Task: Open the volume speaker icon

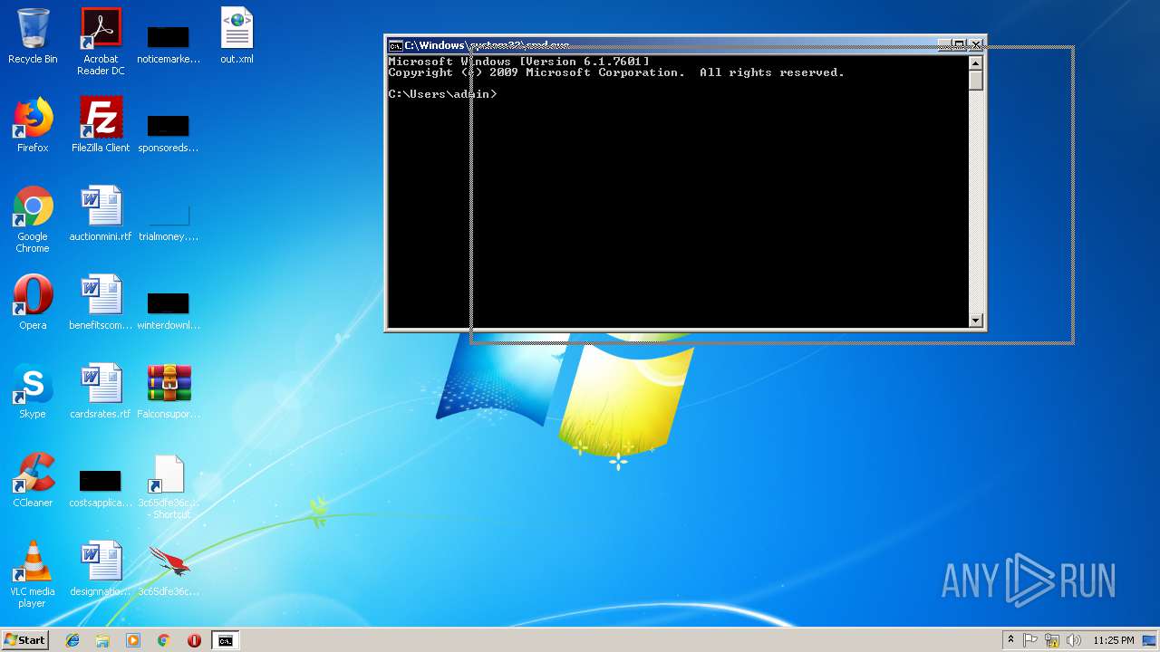Action: [1073, 640]
